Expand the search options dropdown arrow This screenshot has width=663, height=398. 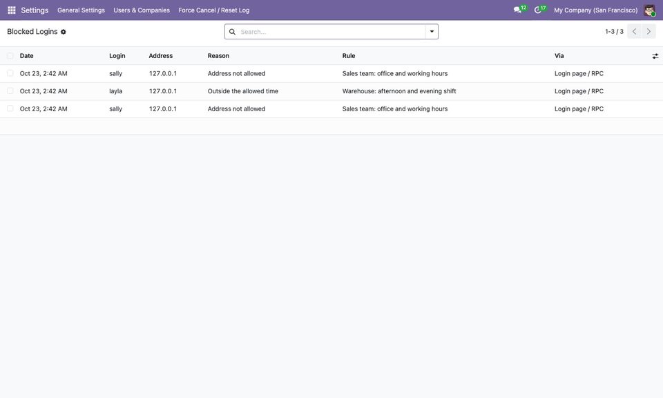coord(432,32)
